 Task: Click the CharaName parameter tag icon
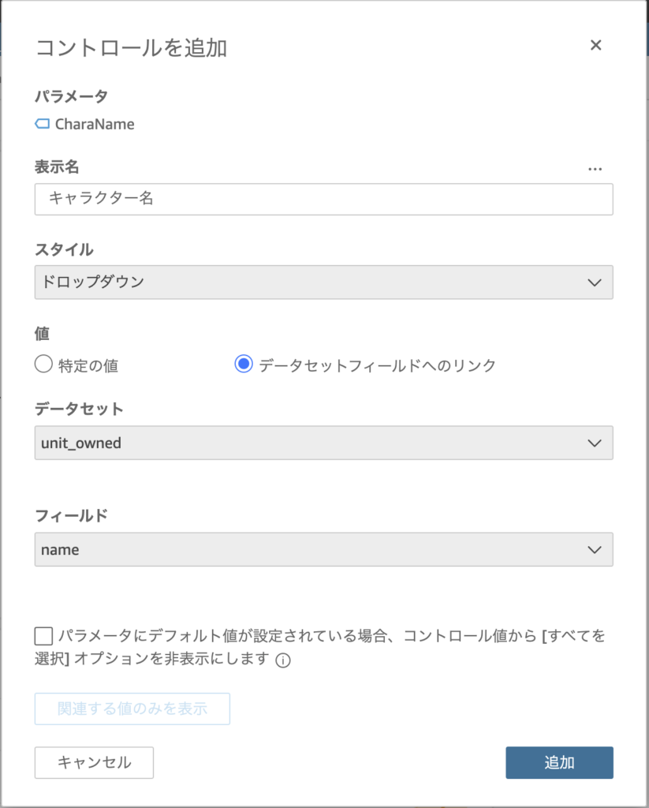coord(43,124)
